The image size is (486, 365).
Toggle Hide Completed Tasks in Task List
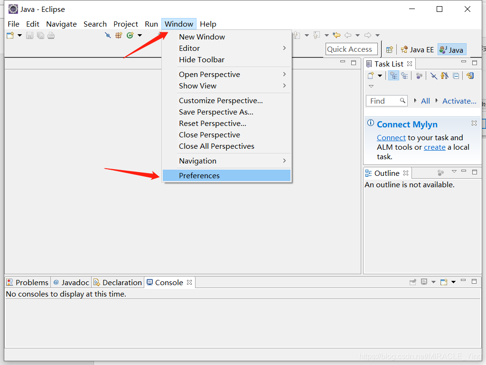[x=434, y=76]
